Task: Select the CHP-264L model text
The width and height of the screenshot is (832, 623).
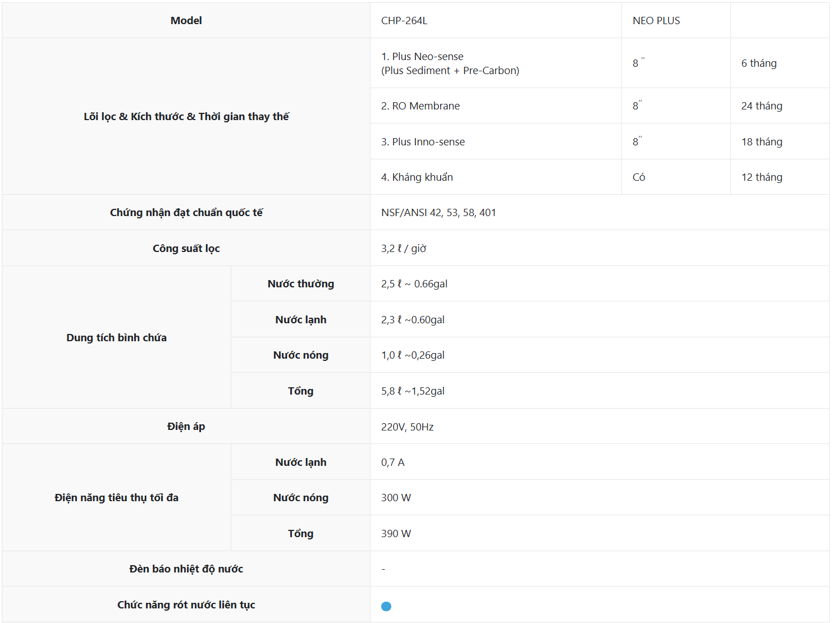Action: click(x=404, y=21)
